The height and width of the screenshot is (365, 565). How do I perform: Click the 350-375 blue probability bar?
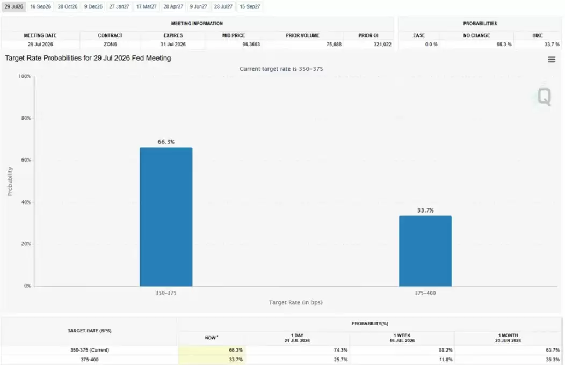click(166, 217)
